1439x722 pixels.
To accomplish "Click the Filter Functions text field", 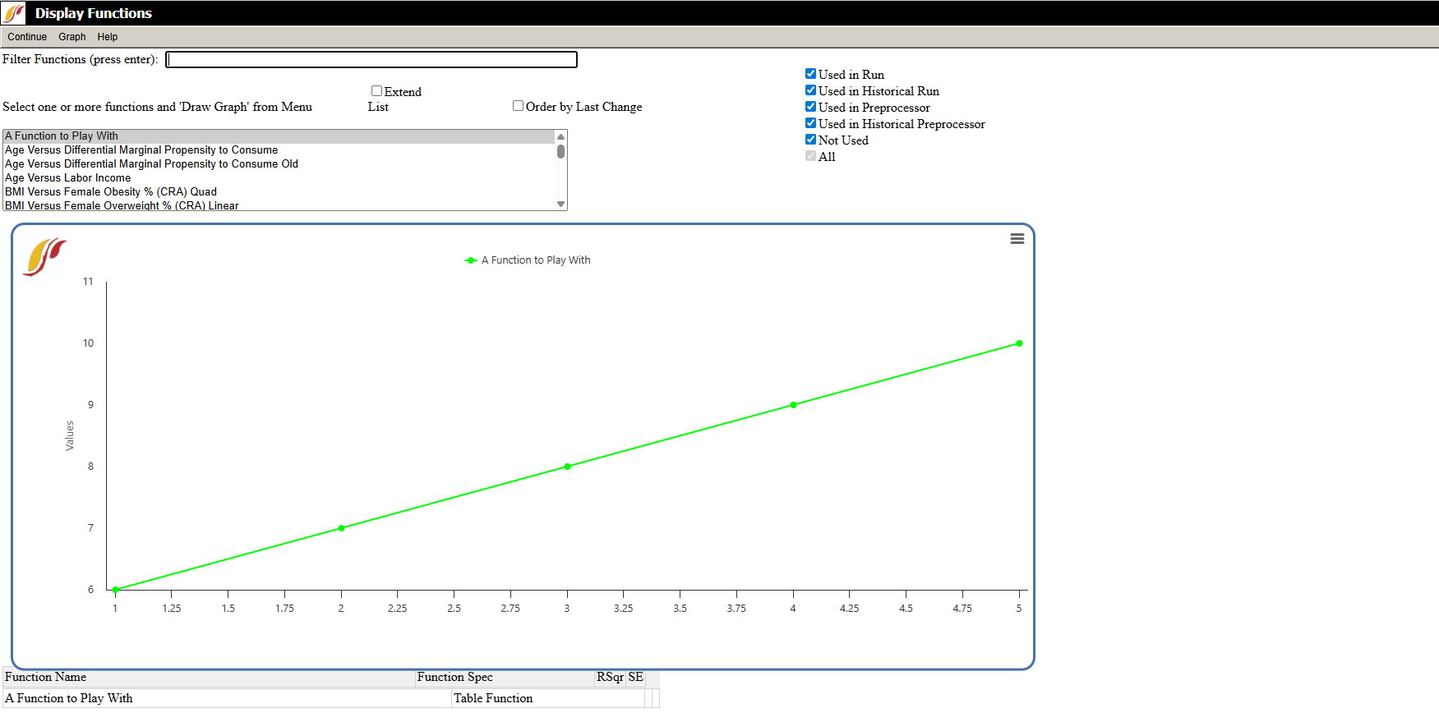I will 371,59.
